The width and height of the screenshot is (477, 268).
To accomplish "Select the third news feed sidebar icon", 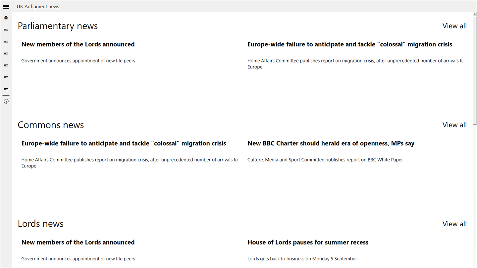I will pos(6,53).
